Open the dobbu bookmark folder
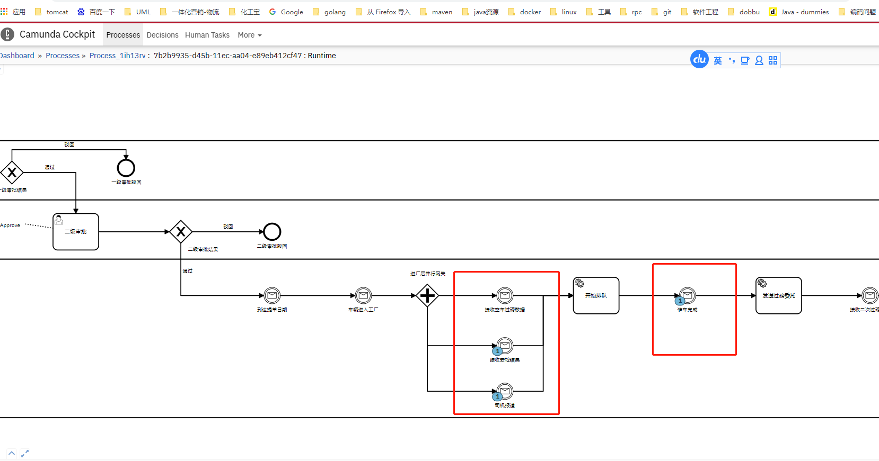This screenshot has height=461, width=879. (x=744, y=12)
